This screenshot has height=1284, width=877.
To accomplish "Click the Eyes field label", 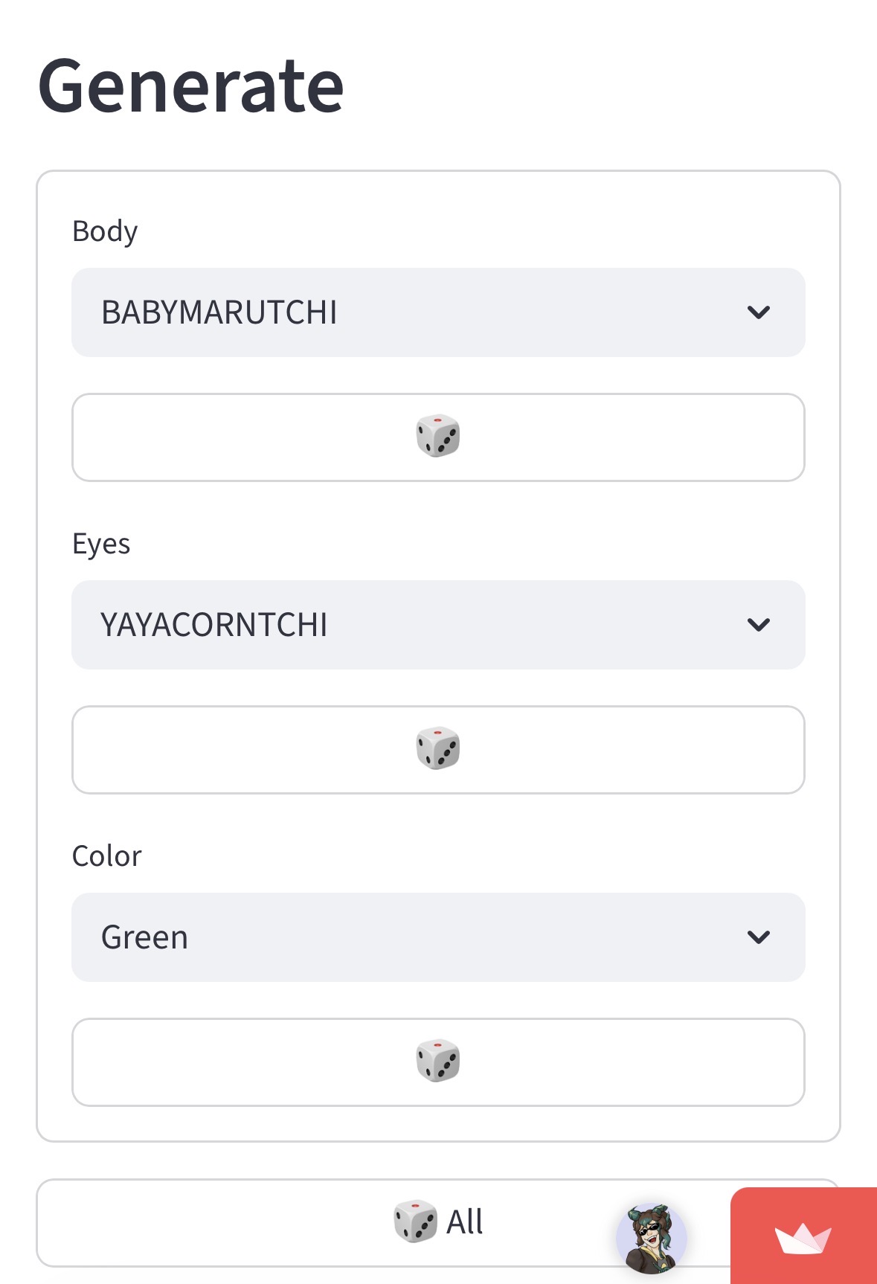I will point(101,544).
